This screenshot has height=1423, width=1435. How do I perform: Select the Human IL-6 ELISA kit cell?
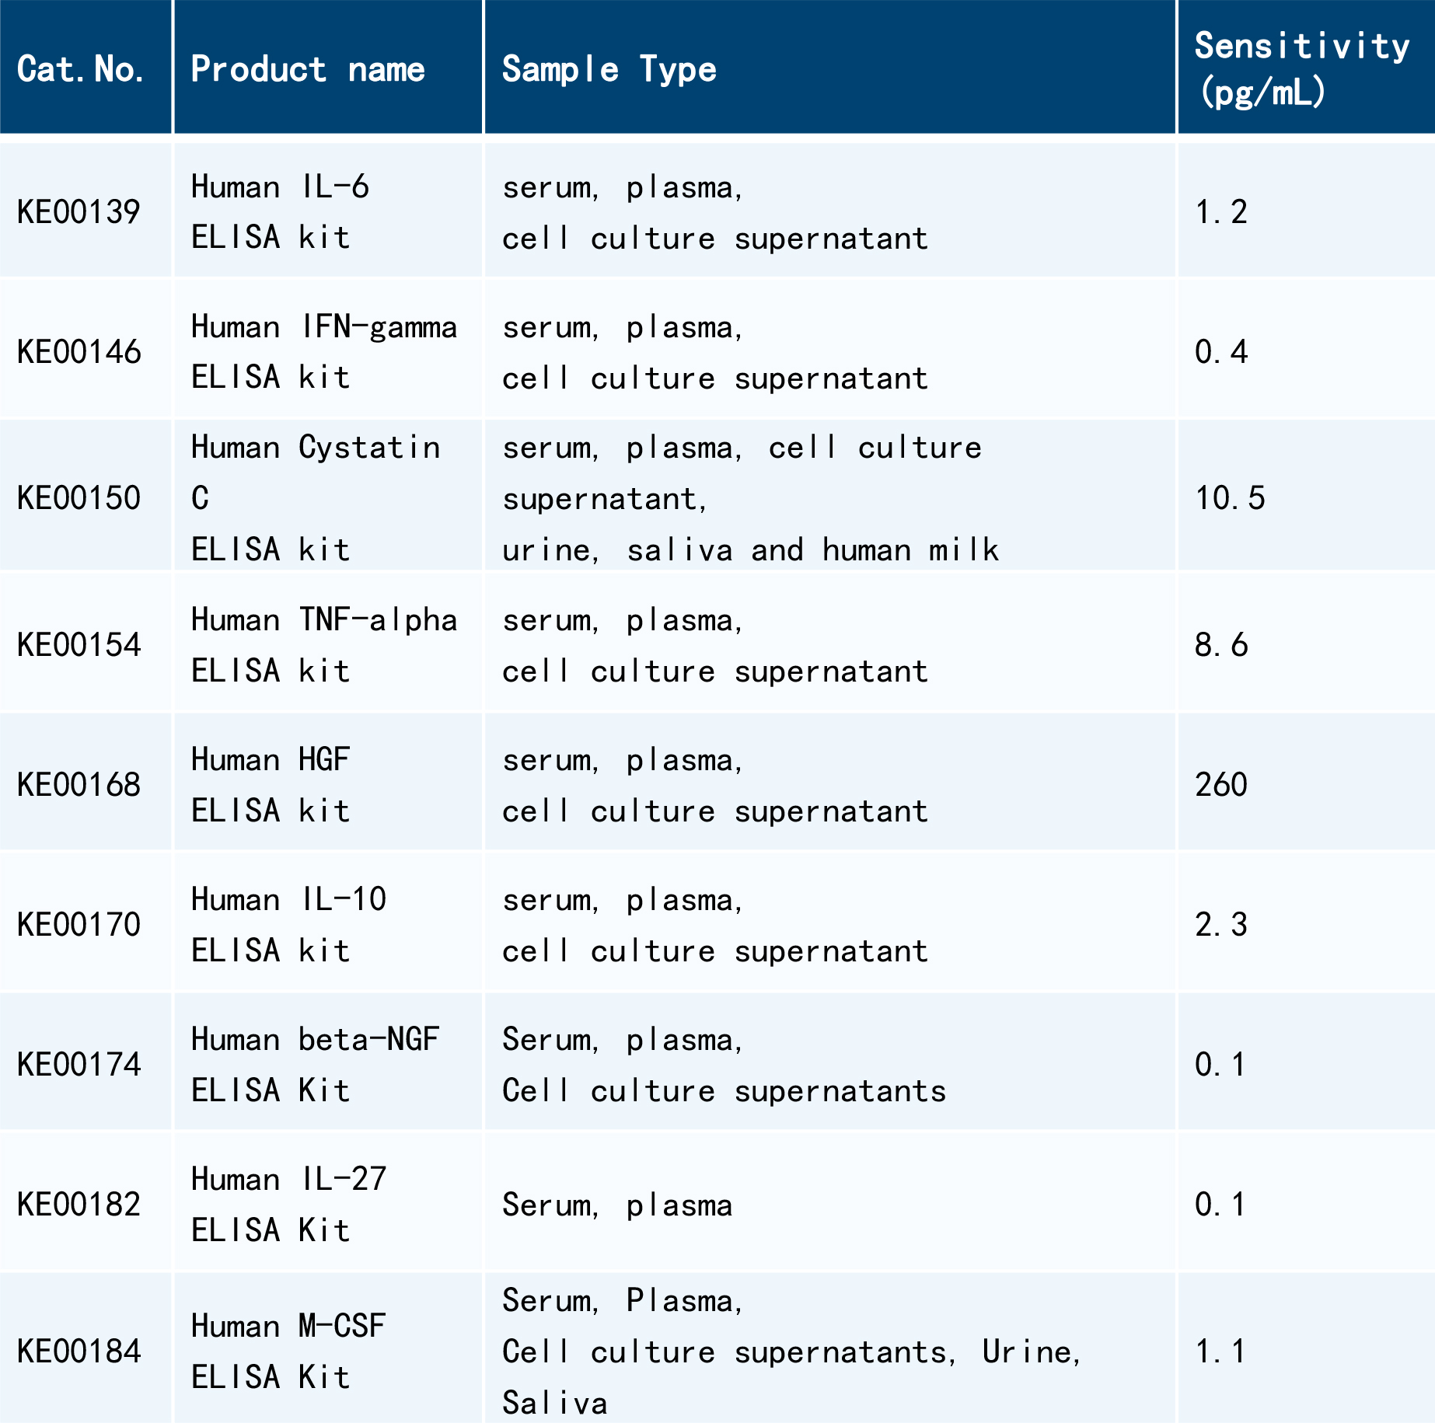pyautogui.click(x=280, y=212)
